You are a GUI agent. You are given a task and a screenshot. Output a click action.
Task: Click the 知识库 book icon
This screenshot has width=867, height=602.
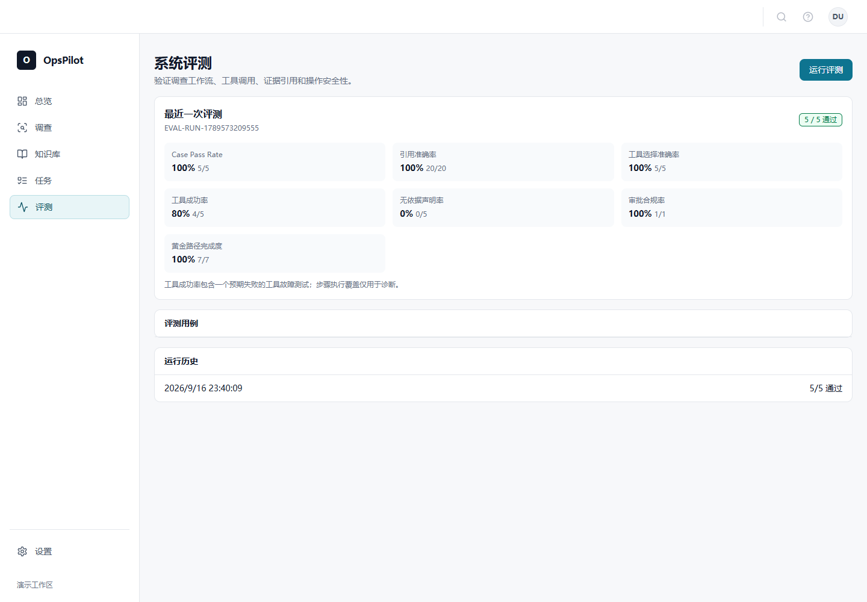[22, 154]
